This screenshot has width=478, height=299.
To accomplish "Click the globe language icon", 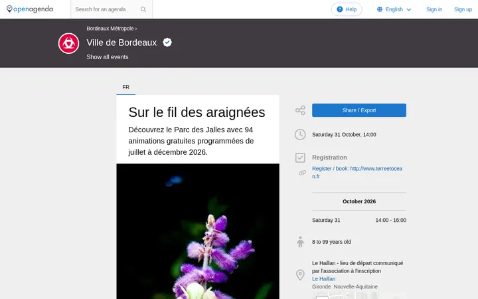I will point(380,9).
